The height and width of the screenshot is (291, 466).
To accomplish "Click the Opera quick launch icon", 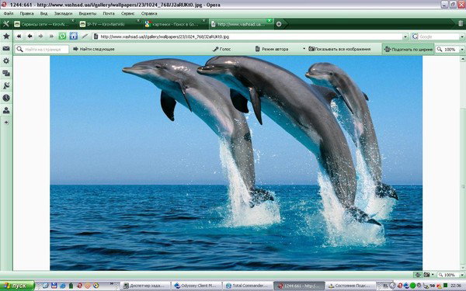I will click(80, 286).
